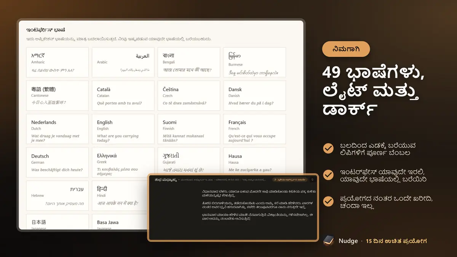
Task: Click the lightbulb icon in the dark window
Action: [312, 179]
